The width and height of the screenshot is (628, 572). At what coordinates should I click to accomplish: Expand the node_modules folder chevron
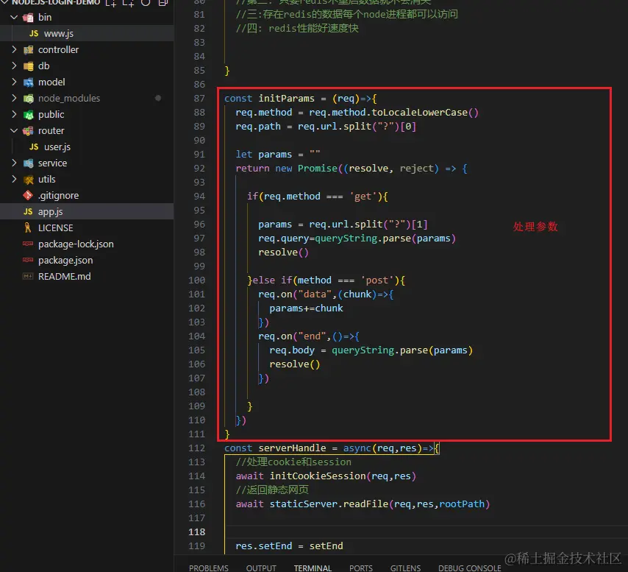pyautogui.click(x=14, y=98)
